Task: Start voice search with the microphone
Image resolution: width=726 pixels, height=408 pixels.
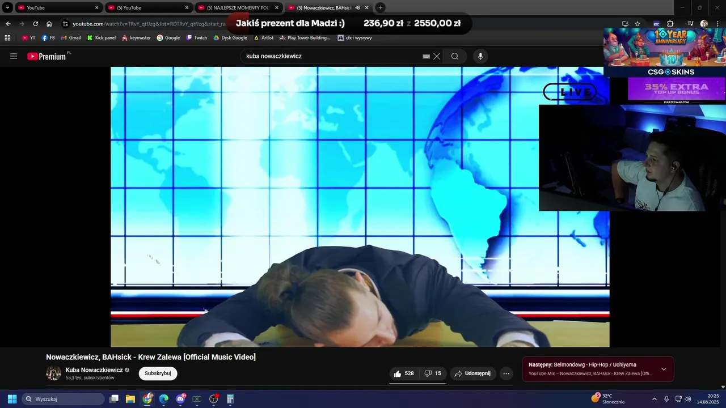Action: pyautogui.click(x=480, y=56)
